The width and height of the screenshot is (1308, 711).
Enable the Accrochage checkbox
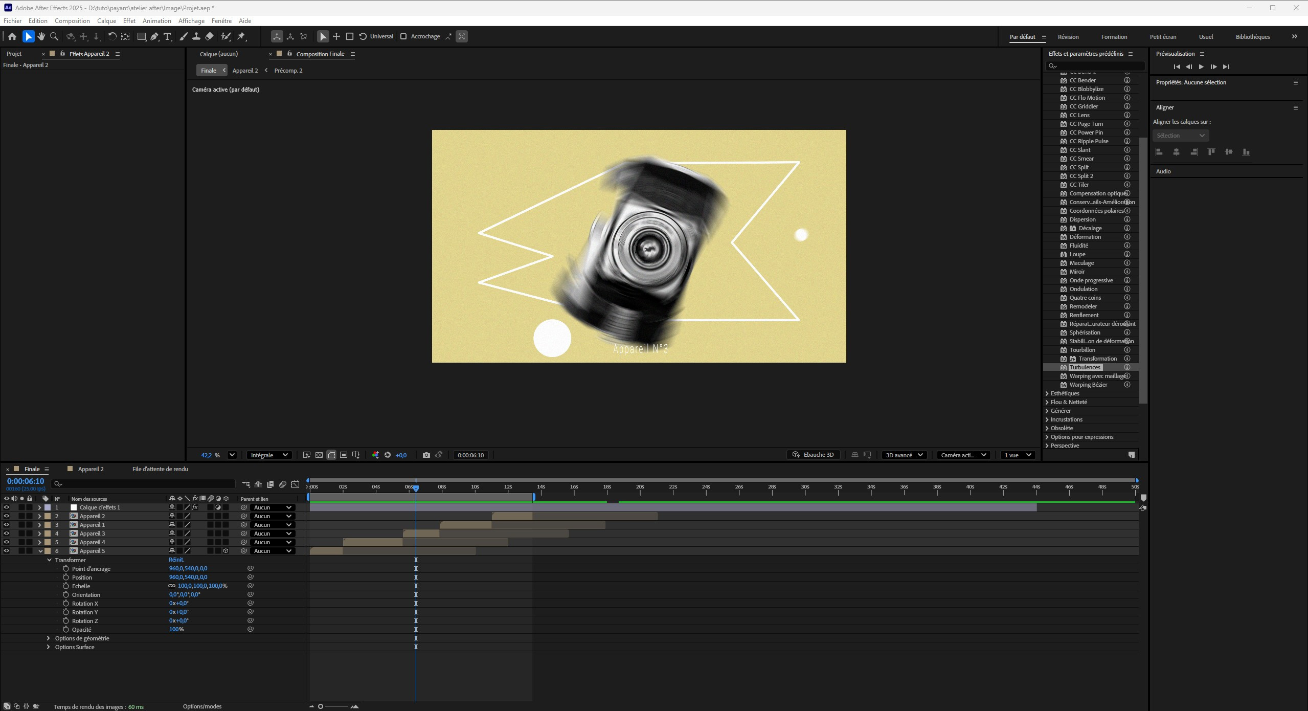pos(403,36)
